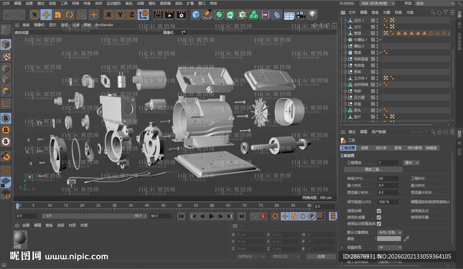Viewport: 463px width, 269px height.
Task: Switch to the 动力学 tab
Action: point(382,148)
